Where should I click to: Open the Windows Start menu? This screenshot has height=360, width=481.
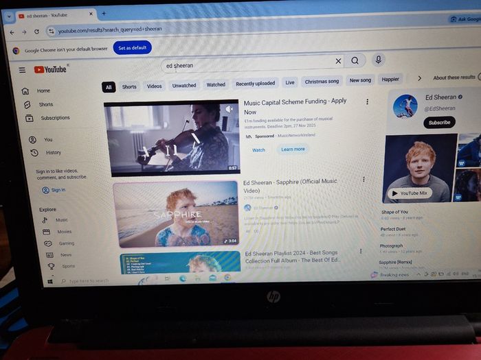[x=50, y=282]
